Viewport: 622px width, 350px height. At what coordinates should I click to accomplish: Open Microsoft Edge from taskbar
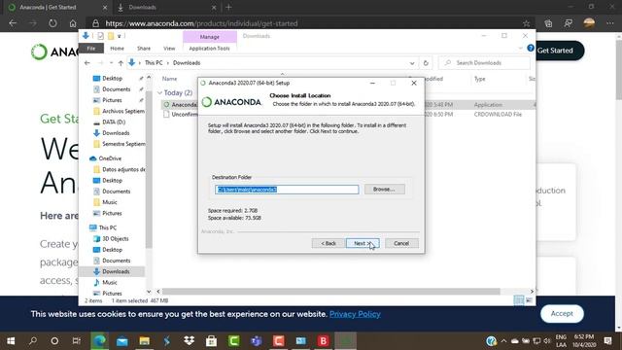[x=99, y=341]
